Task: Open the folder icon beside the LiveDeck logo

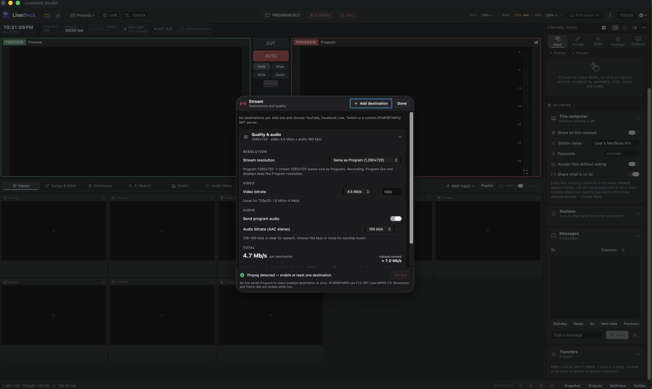Action: (47, 15)
